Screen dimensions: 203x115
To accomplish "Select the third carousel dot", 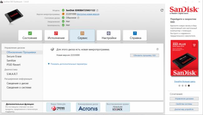I will coord(186,85).
